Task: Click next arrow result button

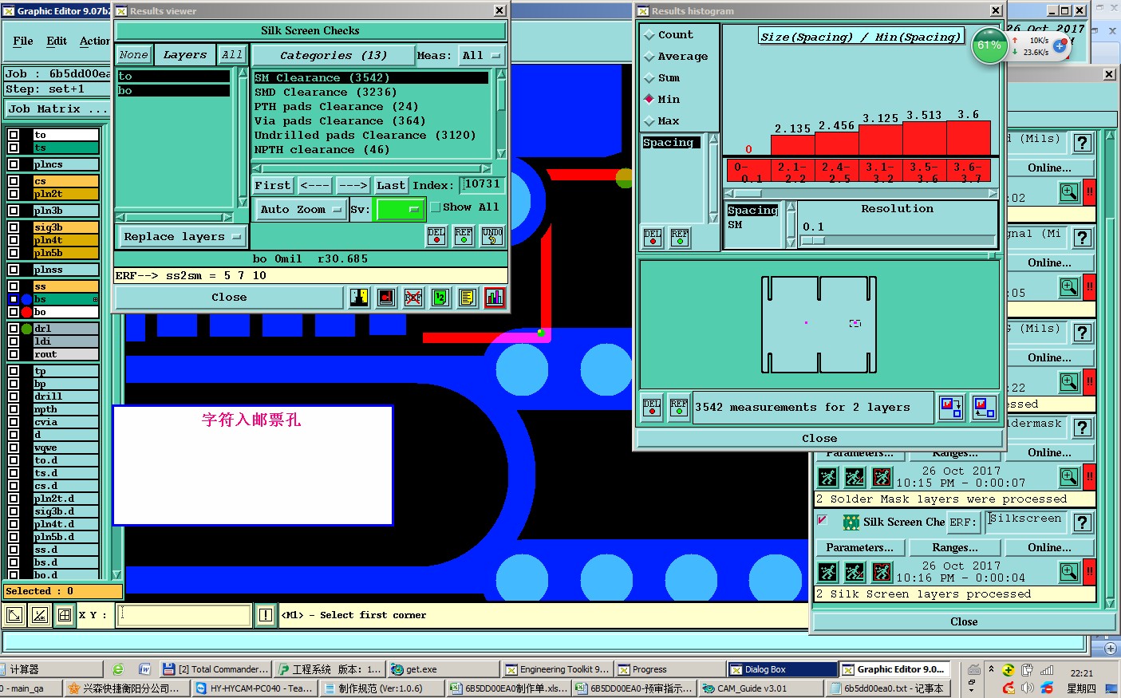Action: [x=353, y=186]
